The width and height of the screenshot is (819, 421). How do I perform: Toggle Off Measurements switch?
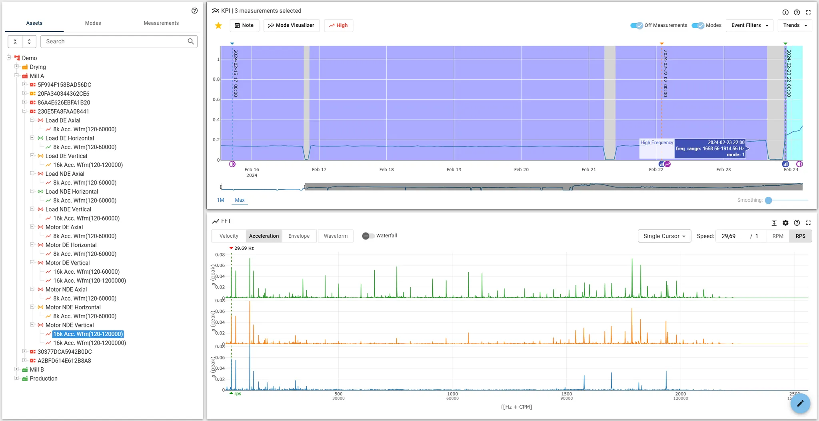[637, 26]
